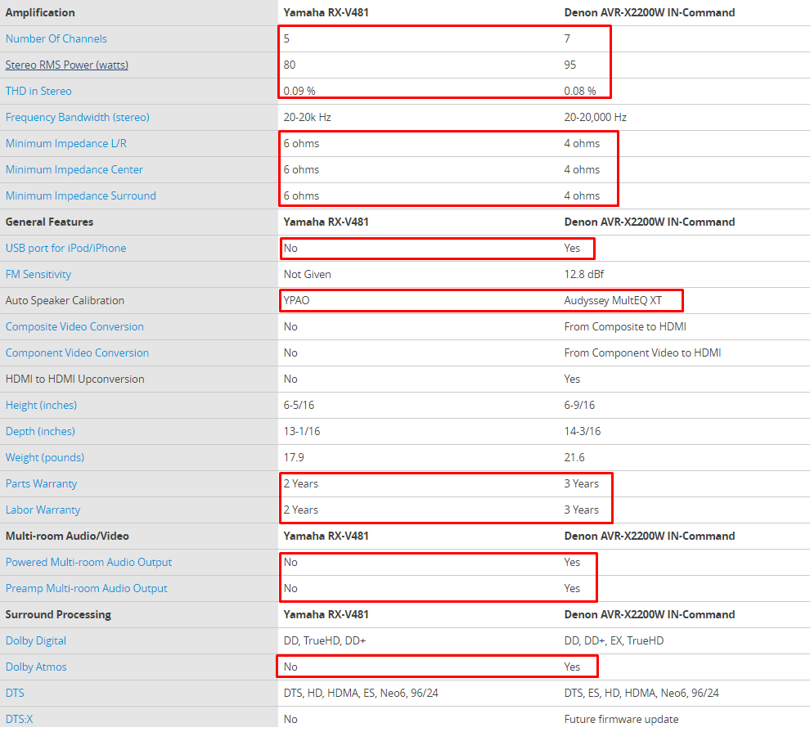
Task: Select the Audyssey MultEQ XT value
Action: coord(613,300)
